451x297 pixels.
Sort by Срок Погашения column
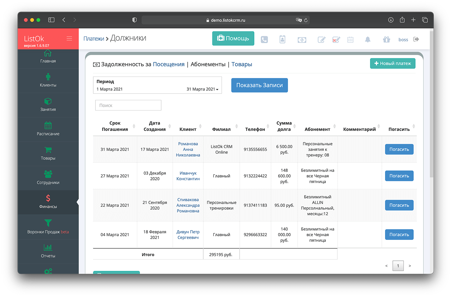pyautogui.click(x=115, y=126)
